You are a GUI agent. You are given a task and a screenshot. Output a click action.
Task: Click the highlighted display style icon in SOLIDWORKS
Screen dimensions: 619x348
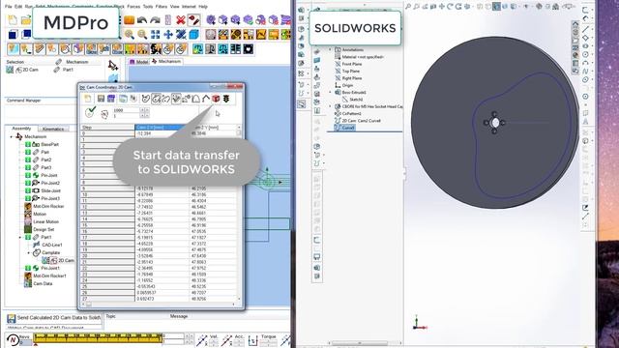[x=496, y=7]
